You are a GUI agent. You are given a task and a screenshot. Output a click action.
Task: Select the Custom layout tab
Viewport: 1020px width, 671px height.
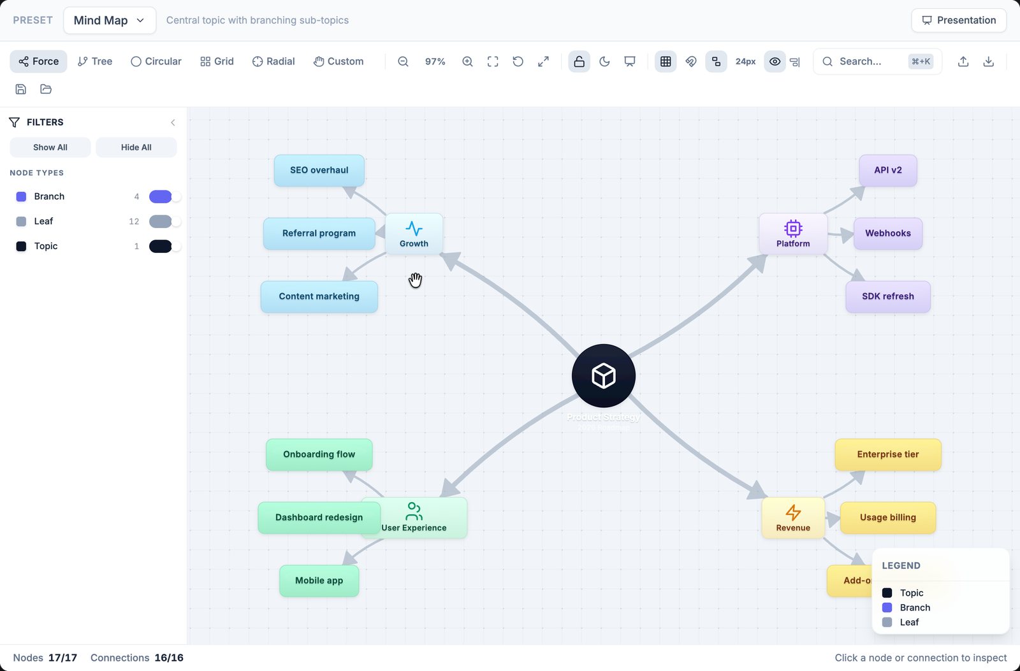pyautogui.click(x=339, y=61)
